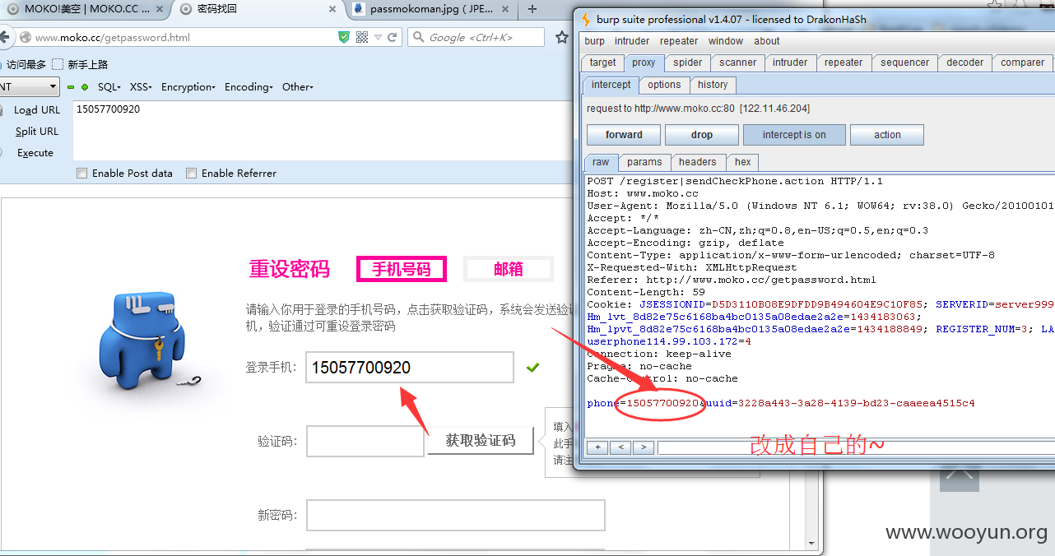Toggle the 'intercept is on' button
This screenshot has width=1055, height=556.
click(794, 135)
